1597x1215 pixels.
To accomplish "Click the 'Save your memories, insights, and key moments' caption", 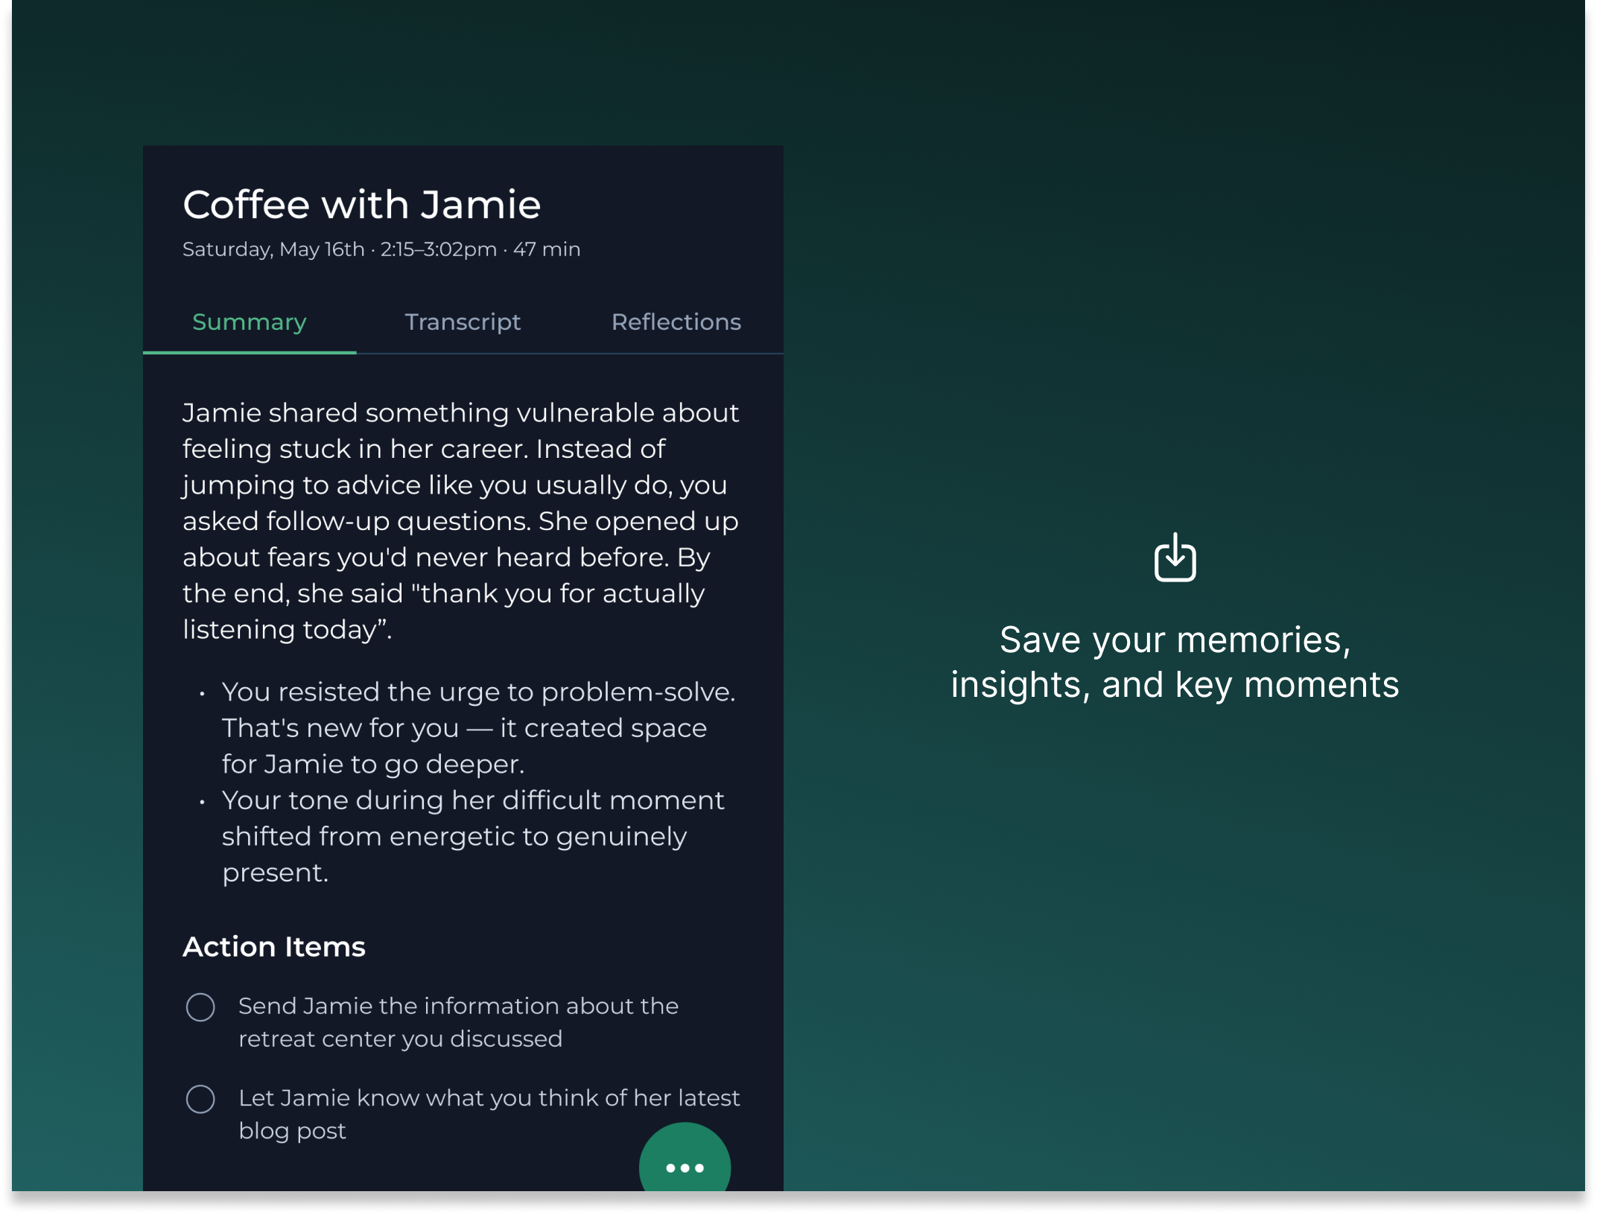I will (x=1175, y=662).
